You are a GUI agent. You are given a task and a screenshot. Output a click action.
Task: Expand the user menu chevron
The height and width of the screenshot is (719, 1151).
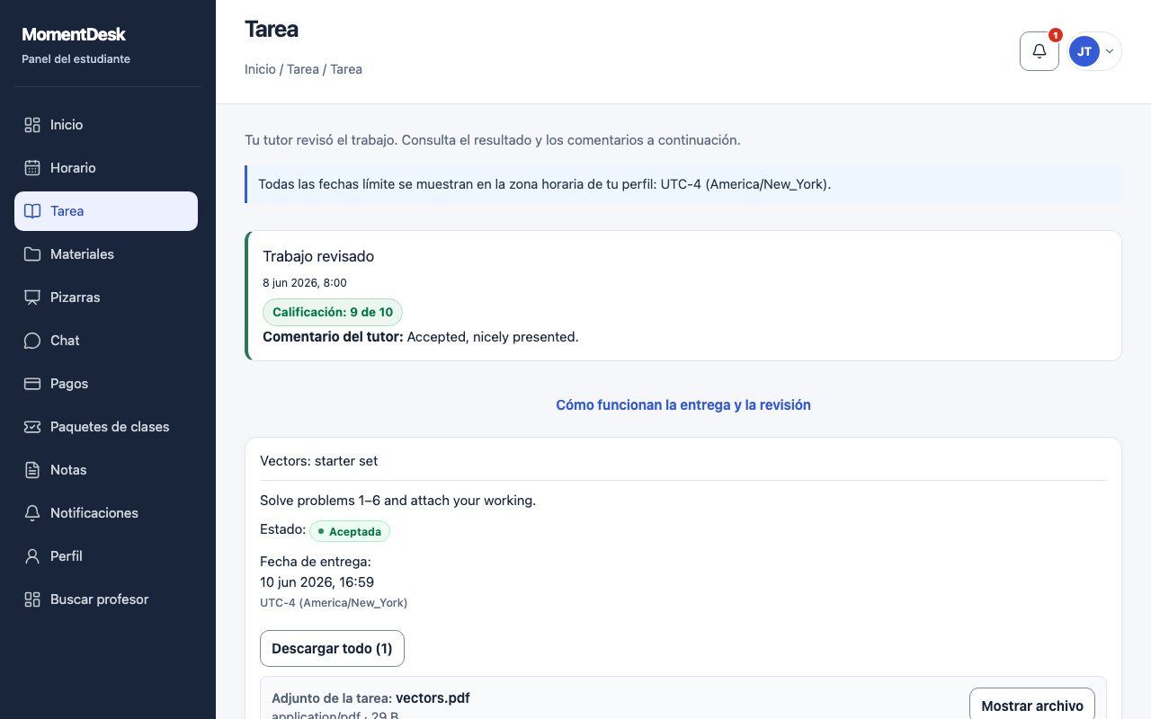[x=1110, y=51]
